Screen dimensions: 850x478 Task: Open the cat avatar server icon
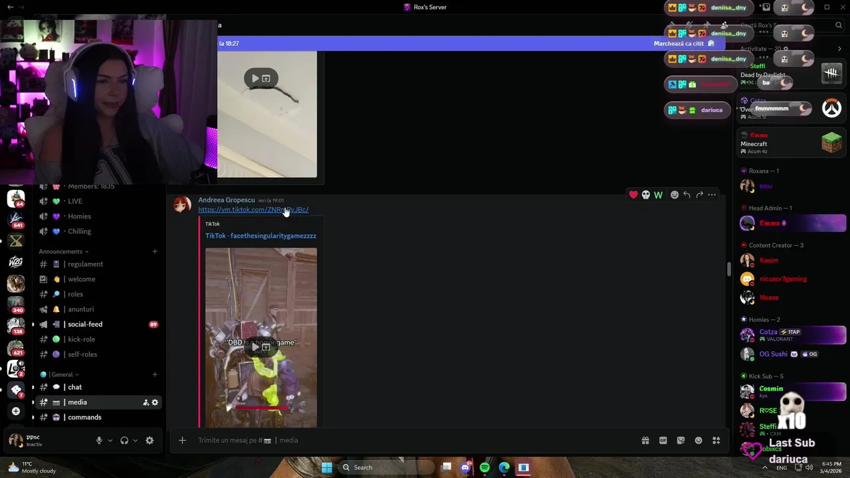coord(16,283)
